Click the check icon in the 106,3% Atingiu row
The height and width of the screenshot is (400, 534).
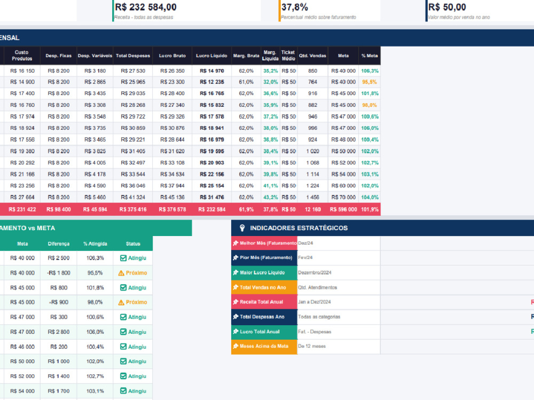[x=123, y=258]
